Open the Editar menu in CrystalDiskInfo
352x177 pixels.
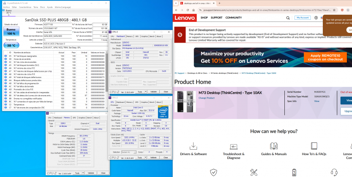pos(14,7)
